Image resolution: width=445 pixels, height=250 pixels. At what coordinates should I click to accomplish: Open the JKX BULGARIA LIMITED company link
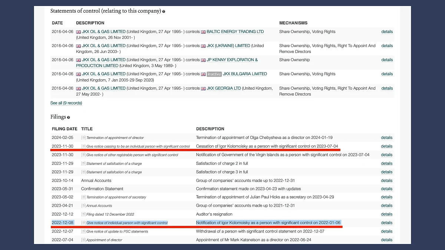point(245,74)
